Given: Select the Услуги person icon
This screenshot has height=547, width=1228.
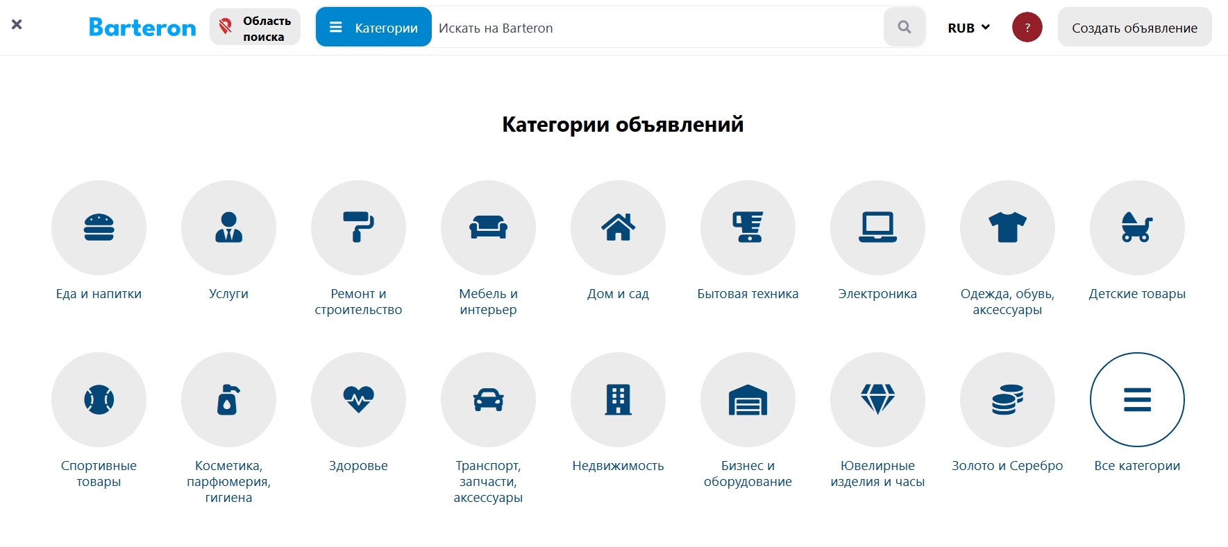Looking at the screenshot, I should click(228, 227).
